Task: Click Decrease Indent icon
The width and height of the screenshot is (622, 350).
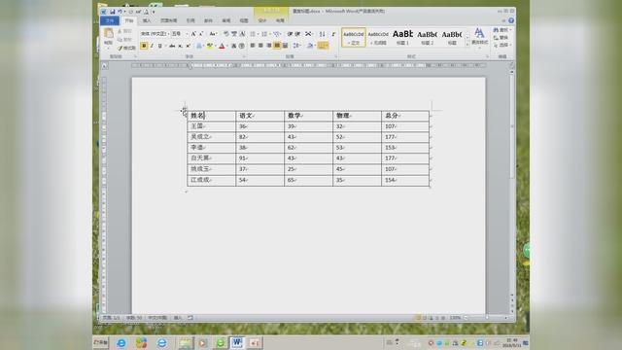Action: tap(290, 34)
